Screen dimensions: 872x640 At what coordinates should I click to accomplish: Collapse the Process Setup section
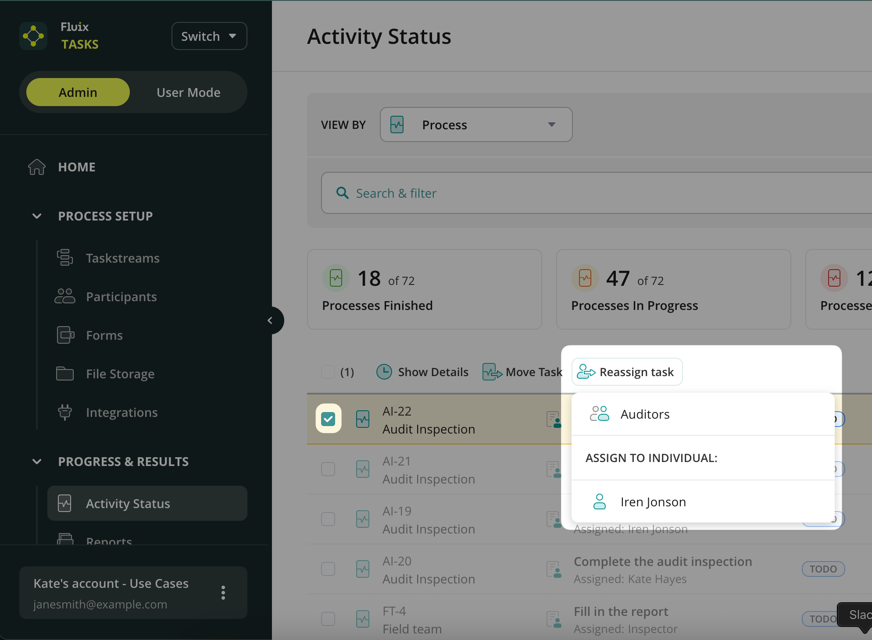[37, 216]
